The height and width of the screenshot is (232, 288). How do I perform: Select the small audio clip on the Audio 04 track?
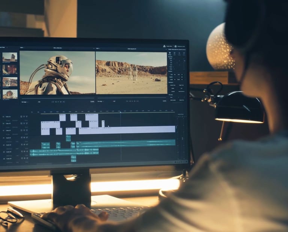[x=73, y=159]
